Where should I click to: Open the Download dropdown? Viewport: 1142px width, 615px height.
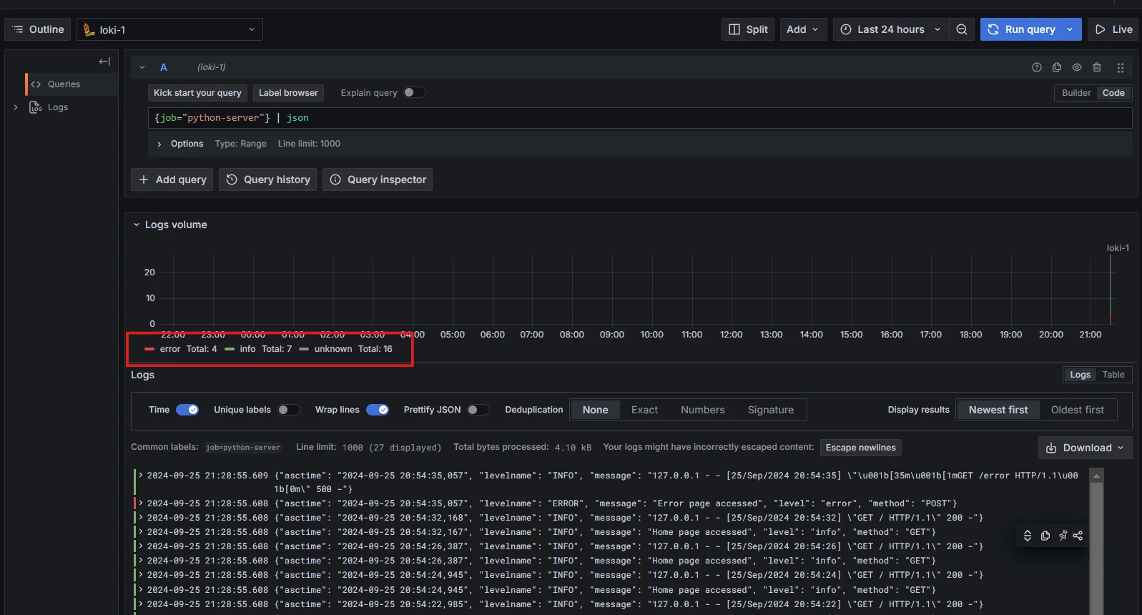[1085, 448]
